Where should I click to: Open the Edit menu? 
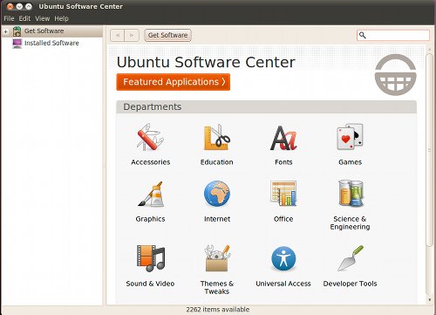click(24, 18)
